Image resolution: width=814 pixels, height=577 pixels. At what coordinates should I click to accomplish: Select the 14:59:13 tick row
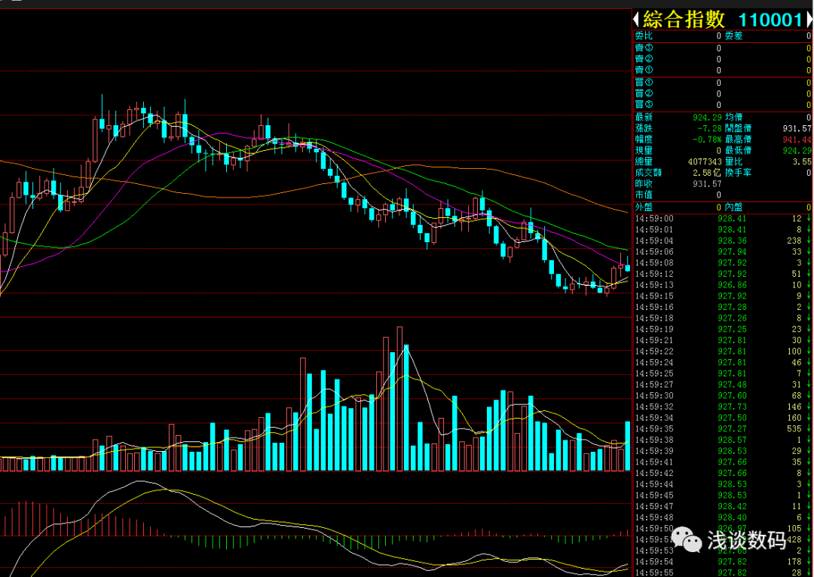[x=723, y=285]
